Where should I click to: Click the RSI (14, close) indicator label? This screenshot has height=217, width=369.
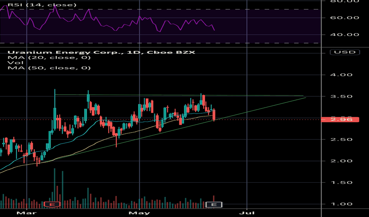pos(42,5)
